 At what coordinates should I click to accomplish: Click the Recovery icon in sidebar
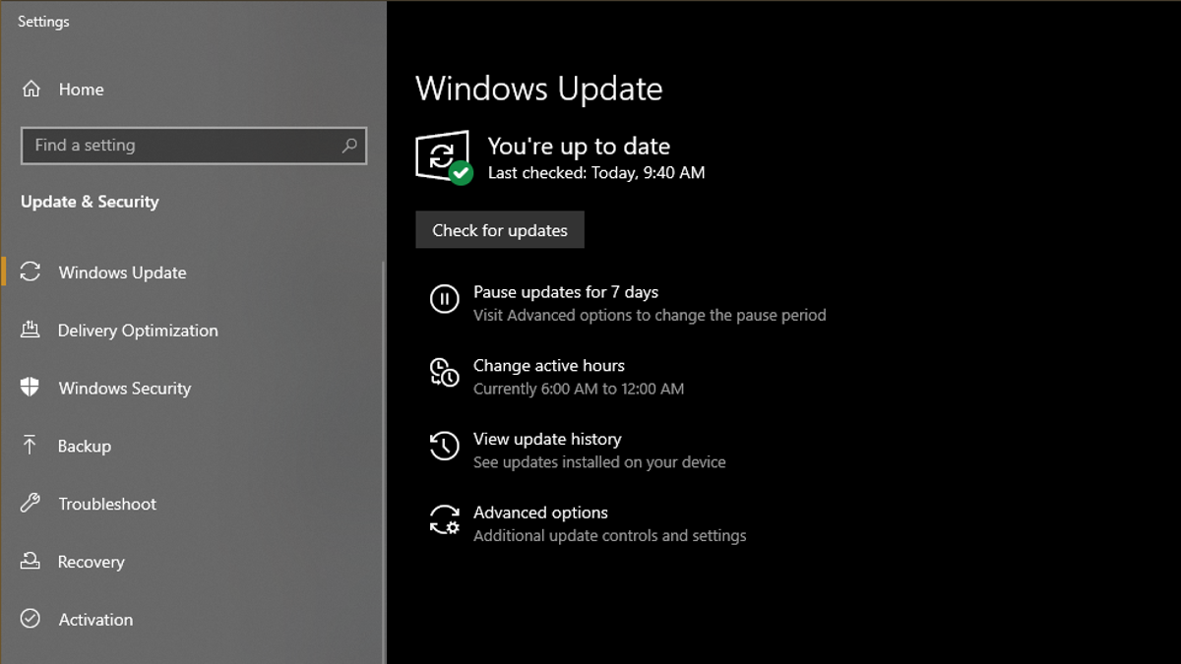click(x=31, y=562)
